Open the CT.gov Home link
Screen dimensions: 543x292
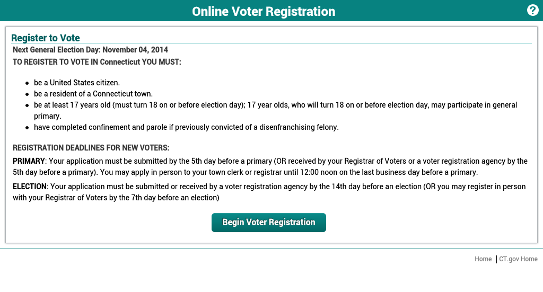[518, 259]
